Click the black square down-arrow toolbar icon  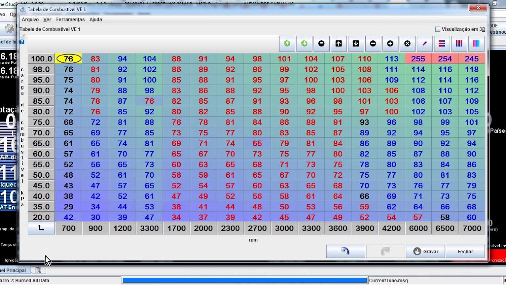356,44
